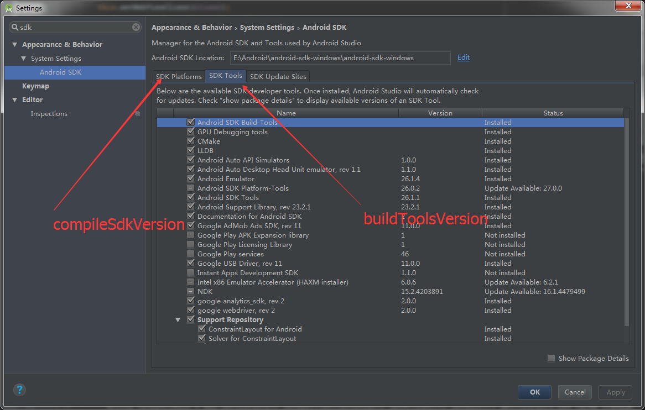Check Google Play APK Expansion library
This screenshot has height=410, width=645.
[x=190, y=235]
